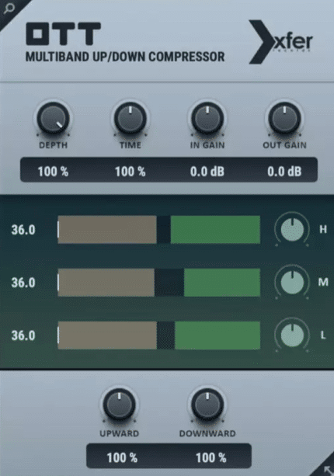Click the M band gain knob
334x476 pixels.
point(292,283)
